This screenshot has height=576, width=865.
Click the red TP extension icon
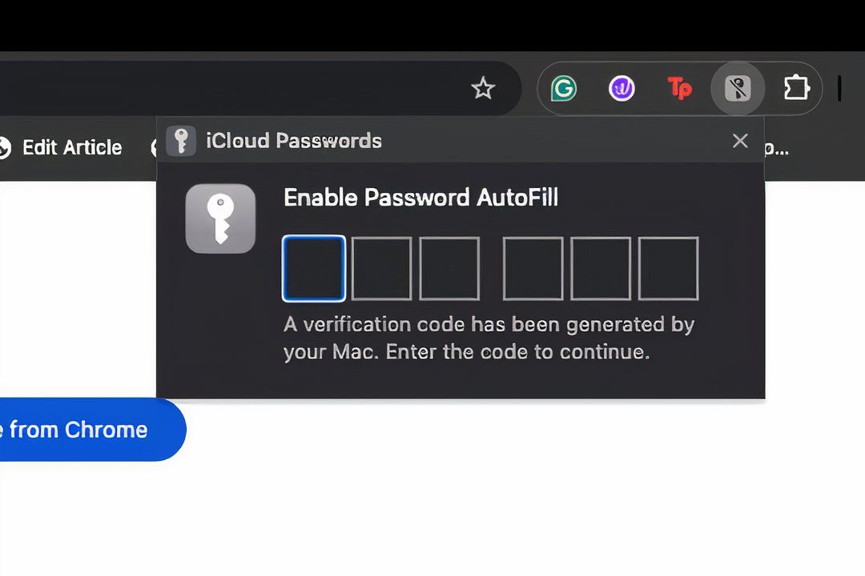[679, 88]
